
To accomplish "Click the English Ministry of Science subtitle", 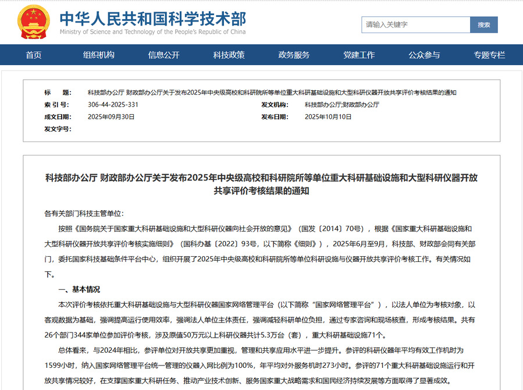I will point(152,32).
